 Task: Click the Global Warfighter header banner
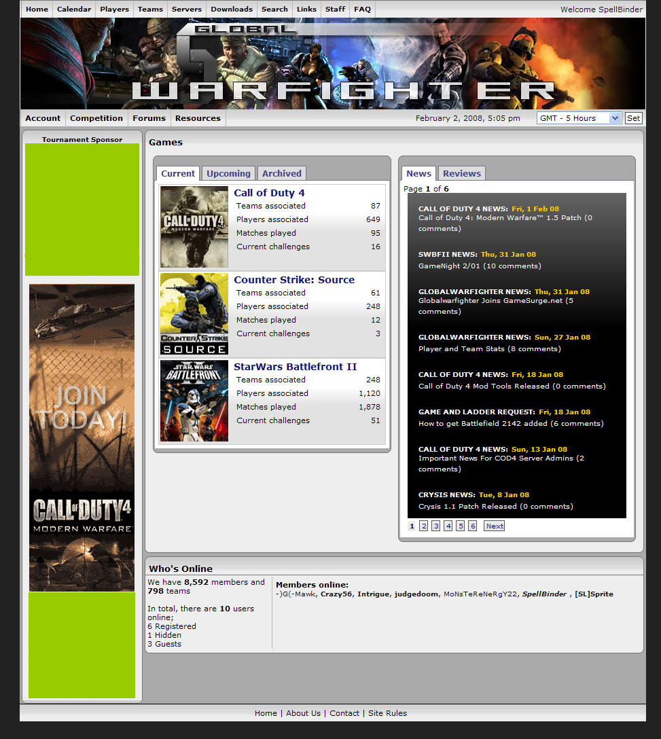click(333, 64)
